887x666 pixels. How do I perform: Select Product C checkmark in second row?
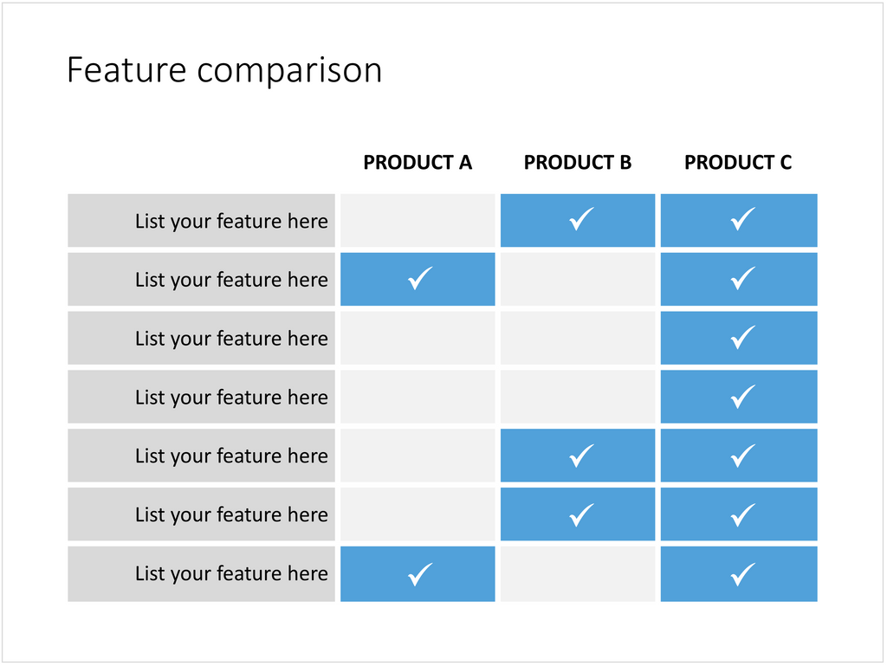742,279
